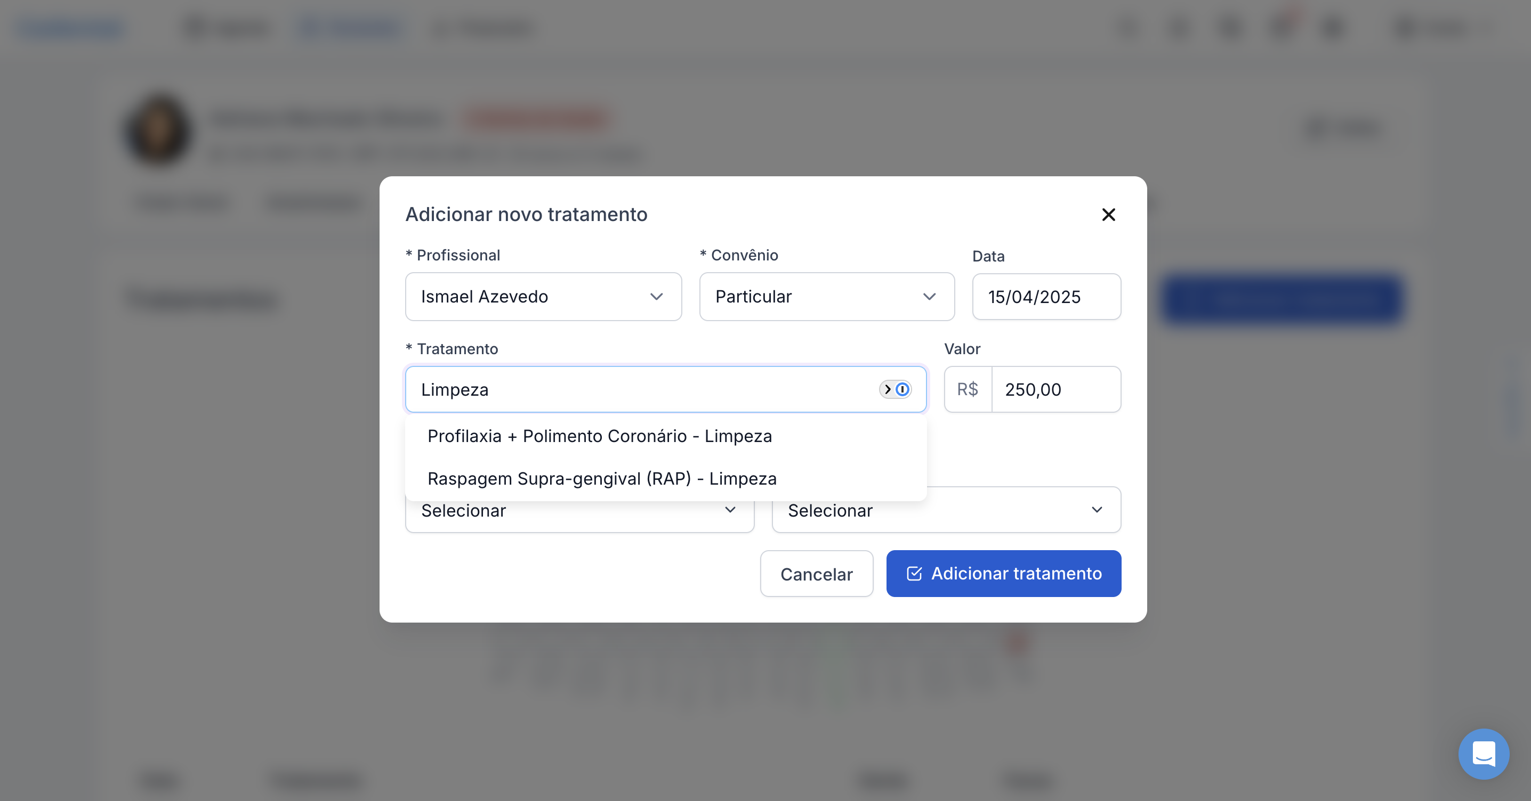Screen dimensions: 1531x801
Task: Focus the Valor field showing 250,00
Action: click(1055, 389)
